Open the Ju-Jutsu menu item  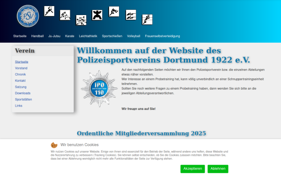(54, 36)
